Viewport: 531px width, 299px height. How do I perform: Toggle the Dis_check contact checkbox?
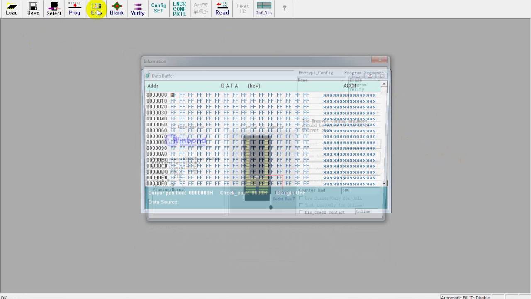301,212
